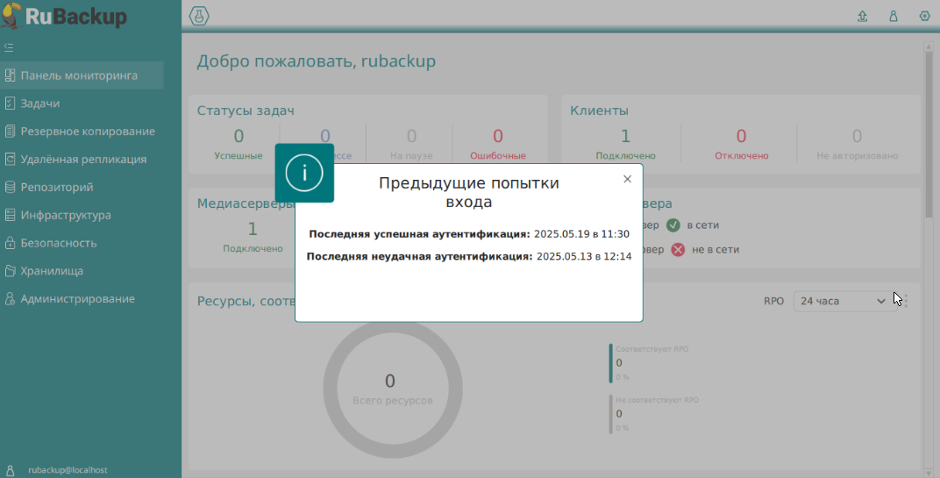Open the RPO 24 часа dropdown
This screenshot has height=478, width=940.
click(x=842, y=301)
